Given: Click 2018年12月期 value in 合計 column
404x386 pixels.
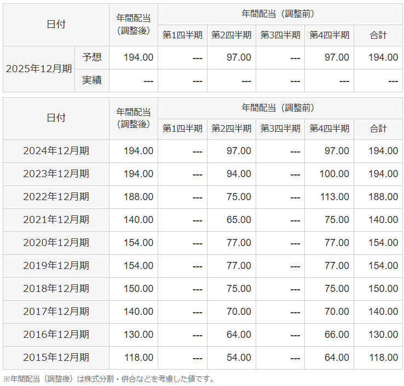Looking at the screenshot, I should pyautogui.click(x=383, y=289).
